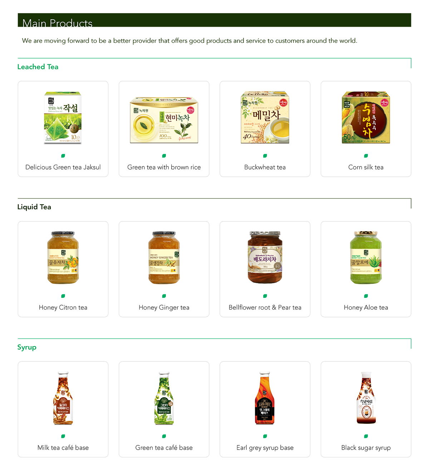Select the Green tea with brown rice box image
Image resolution: width=429 pixels, height=465 pixels.
pyautogui.click(x=164, y=120)
